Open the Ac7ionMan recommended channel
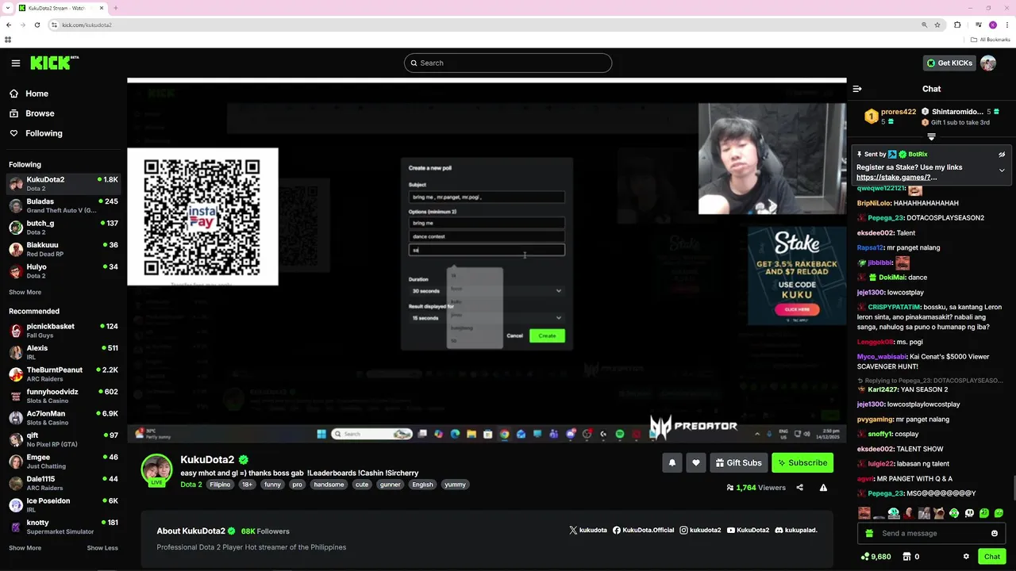The width and height of the screenshot is (1016, 571). click(63, 418)
